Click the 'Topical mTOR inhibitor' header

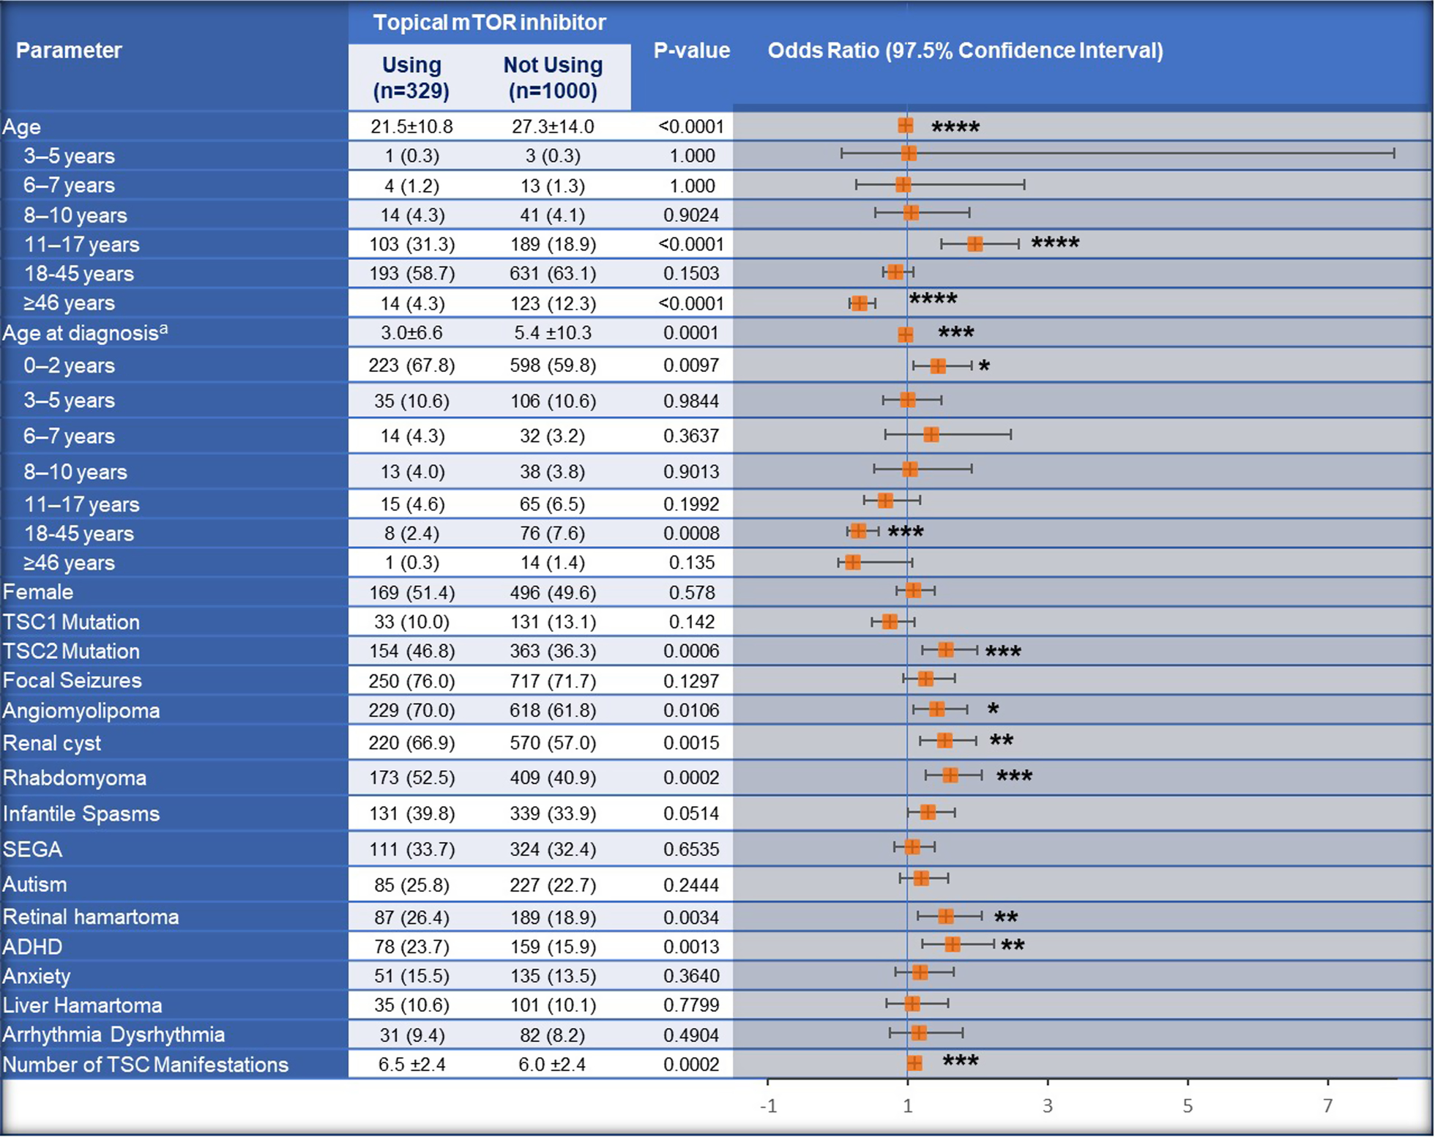click(x=489, y=23)
